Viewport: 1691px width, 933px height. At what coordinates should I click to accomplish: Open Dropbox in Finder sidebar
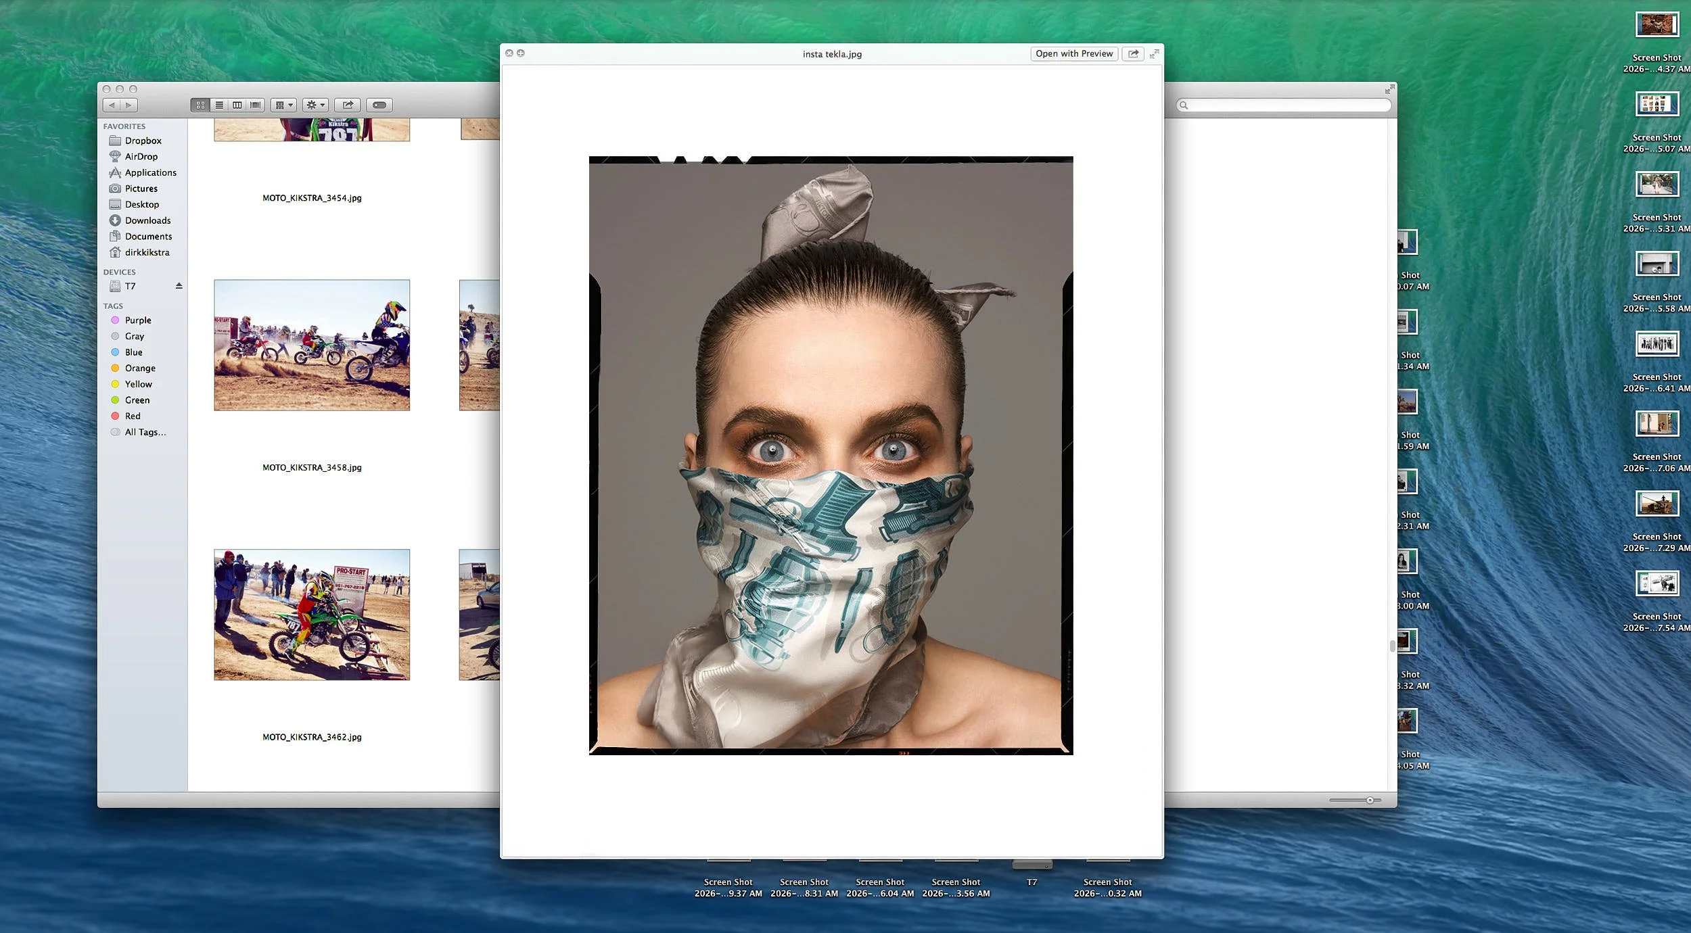click(x=143, y=141)
